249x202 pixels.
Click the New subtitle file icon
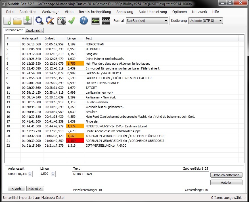[x=7, y=21]
